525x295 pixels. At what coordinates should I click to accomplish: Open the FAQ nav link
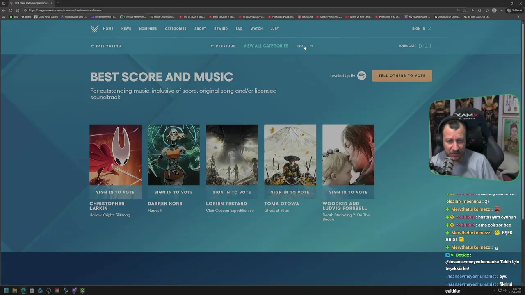pyautogui.click(x=239, y=29)
